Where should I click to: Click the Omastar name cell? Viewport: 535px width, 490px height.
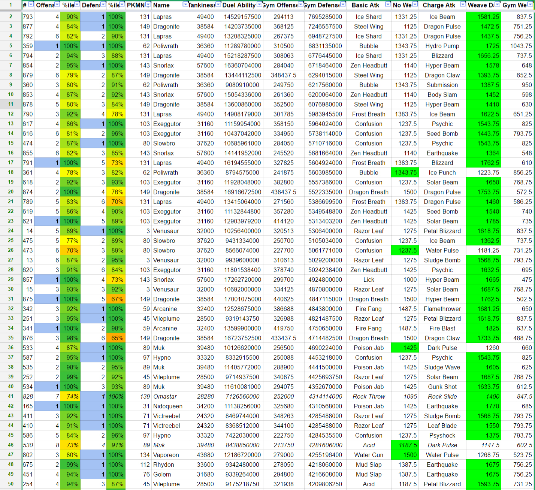click(170, 397)
